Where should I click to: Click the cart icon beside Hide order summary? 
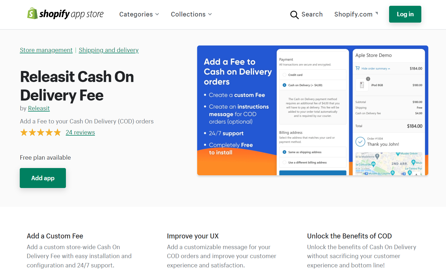click(357, 68)
